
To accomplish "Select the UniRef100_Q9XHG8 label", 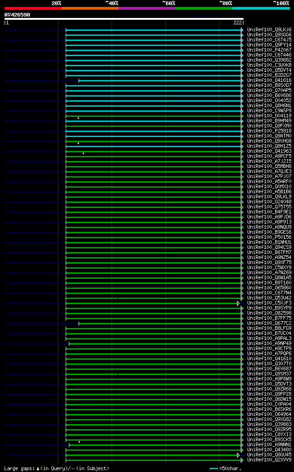I will tap(269, 141).
